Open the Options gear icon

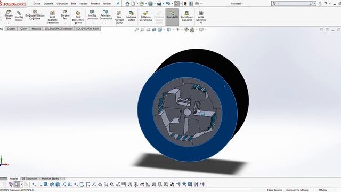click(x=197, y=4)
